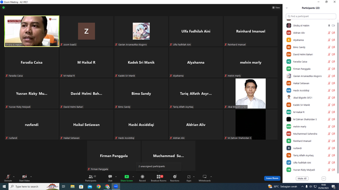Open the Whiteboards icon
Image resolution: width=339 pixels, height=190 pixels.
click(204, 177)
